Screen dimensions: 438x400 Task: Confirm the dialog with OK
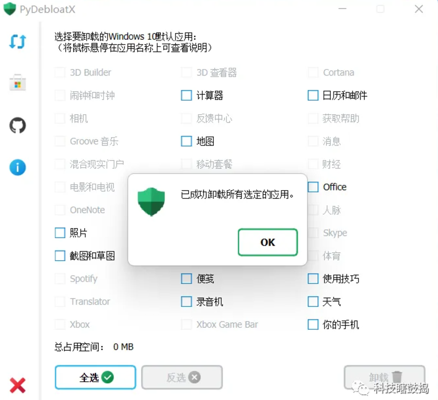(268, 242)
